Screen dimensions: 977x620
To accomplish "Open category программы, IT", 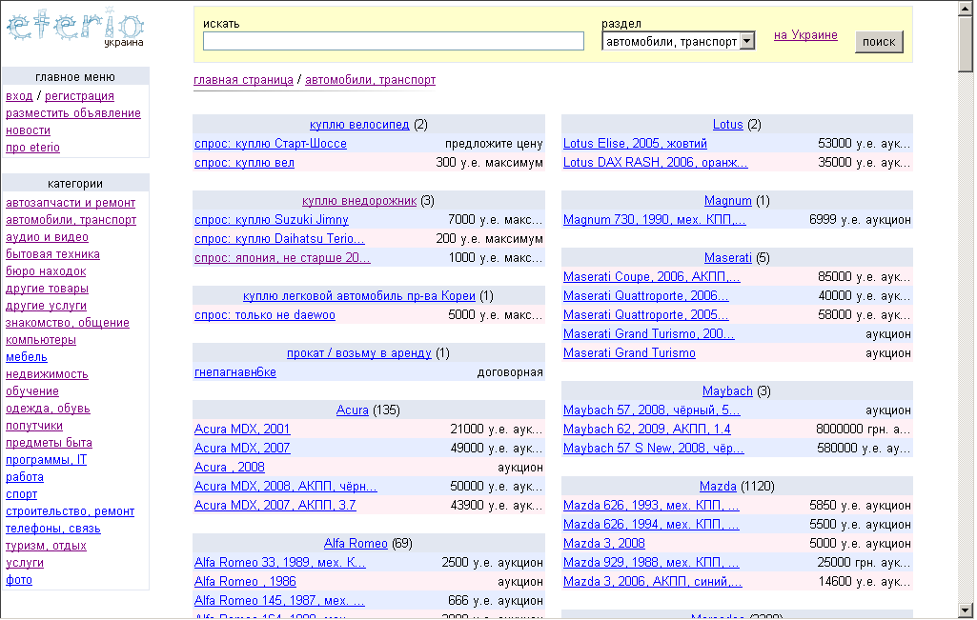I will tap(46, 459).
